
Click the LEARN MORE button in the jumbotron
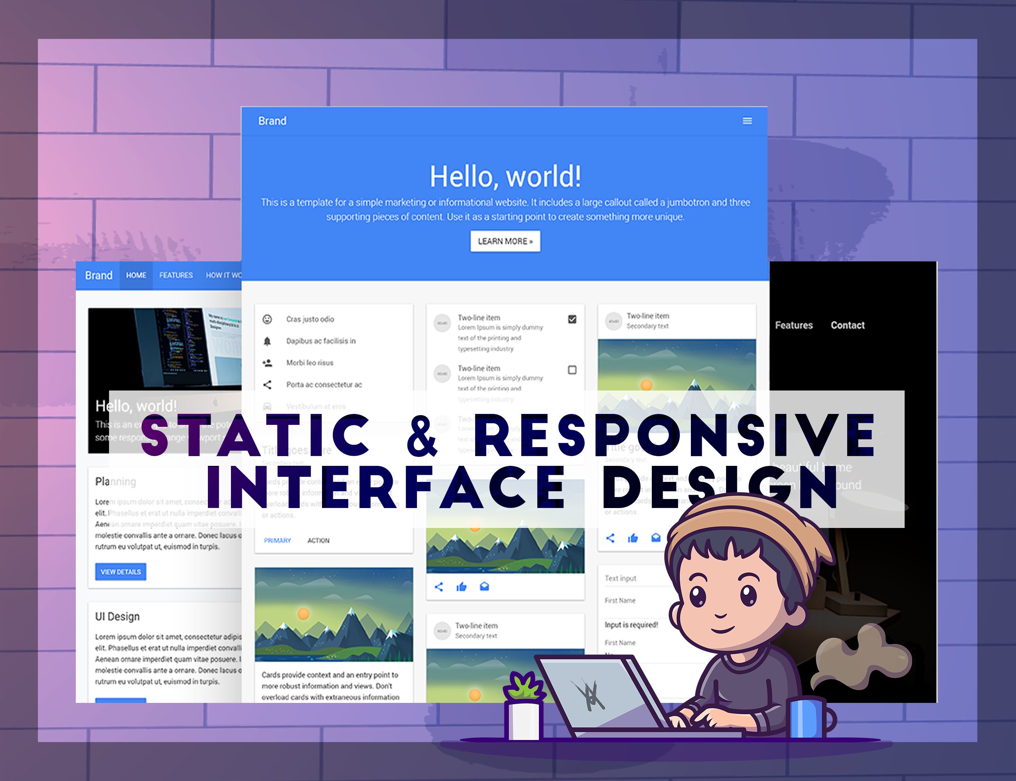click(505, 241)
